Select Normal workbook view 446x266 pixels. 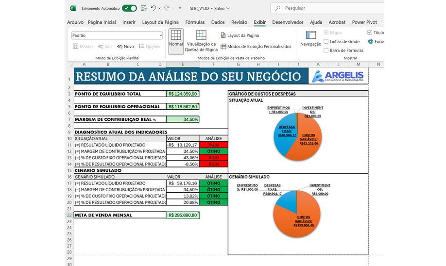coord(176,41)
